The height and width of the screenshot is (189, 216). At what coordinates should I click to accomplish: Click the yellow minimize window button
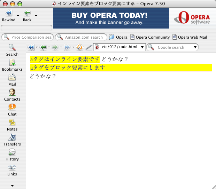(13, 4)
